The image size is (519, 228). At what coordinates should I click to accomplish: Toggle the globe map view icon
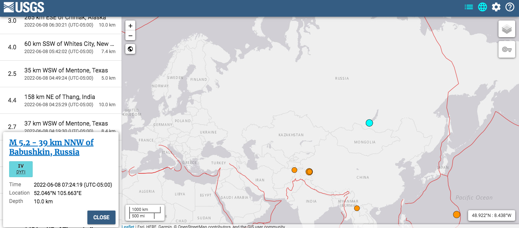coord(483,7)
